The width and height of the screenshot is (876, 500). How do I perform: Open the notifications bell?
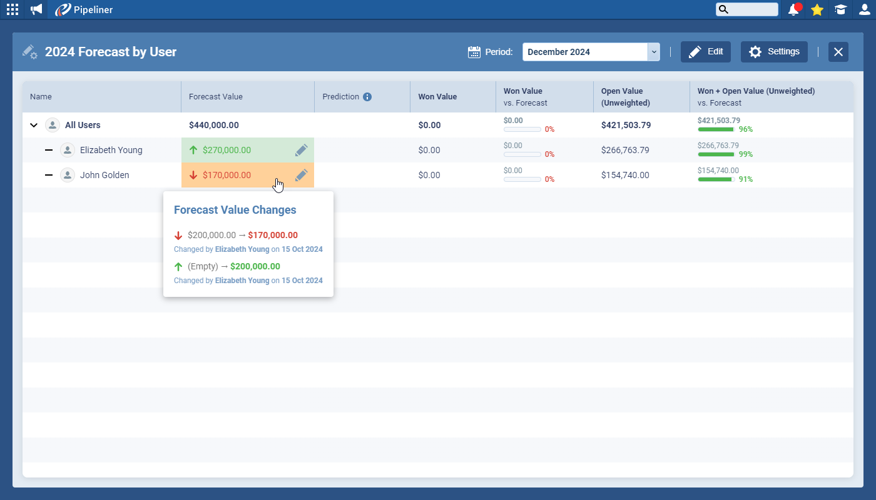coord(793,9)
